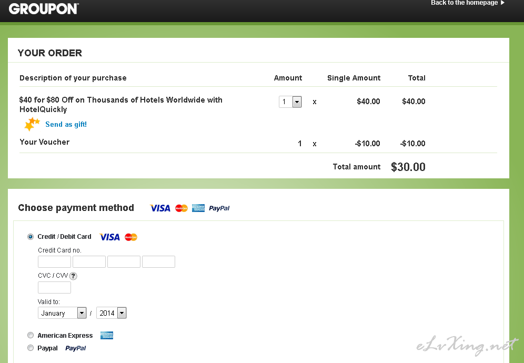The image size is (524, 363).
Task: Go Back to the homepage
Action: 465,3
